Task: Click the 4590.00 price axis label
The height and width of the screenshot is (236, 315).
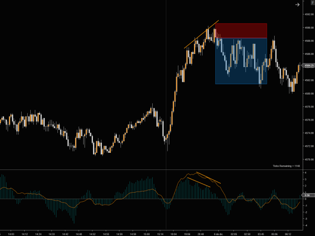Action: pyautogui.click(x=309, y=28)
